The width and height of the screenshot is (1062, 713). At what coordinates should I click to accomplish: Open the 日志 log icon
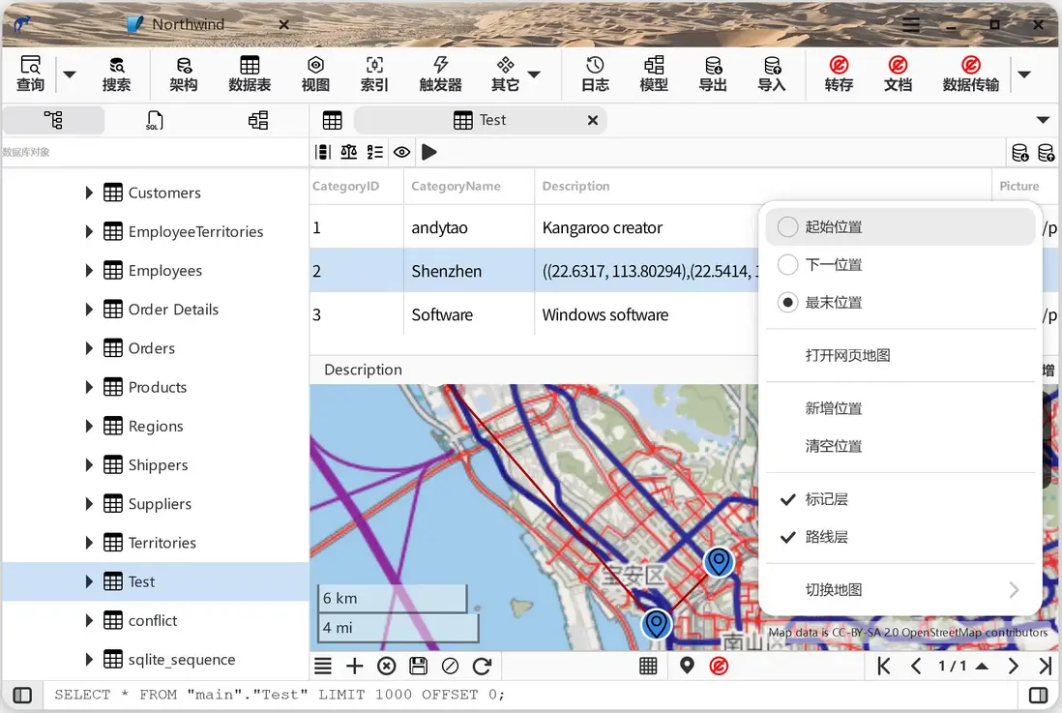click(x=595, y=74)
